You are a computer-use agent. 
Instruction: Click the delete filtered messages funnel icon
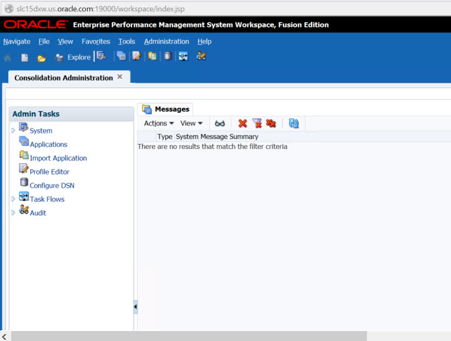(x=257, y=123)
